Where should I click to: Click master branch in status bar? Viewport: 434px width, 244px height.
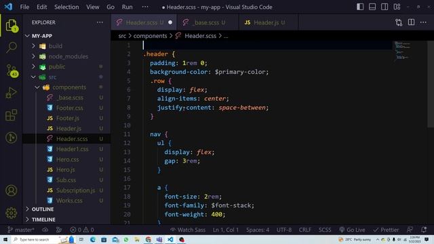tap(21, 230)
